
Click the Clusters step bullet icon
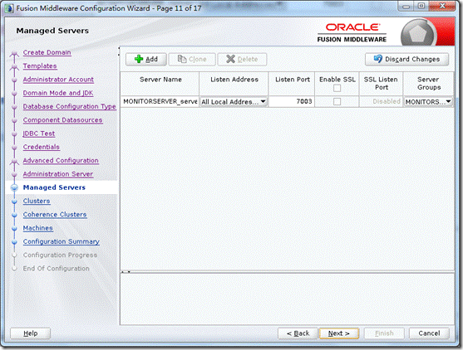coord(14,202)
